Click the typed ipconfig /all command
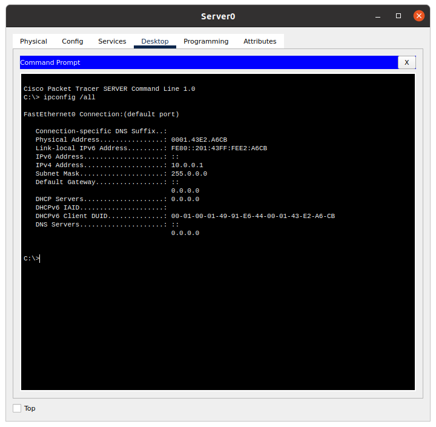Image resolution: width=436 pixels, height=427 pixels. click(70, 98)
